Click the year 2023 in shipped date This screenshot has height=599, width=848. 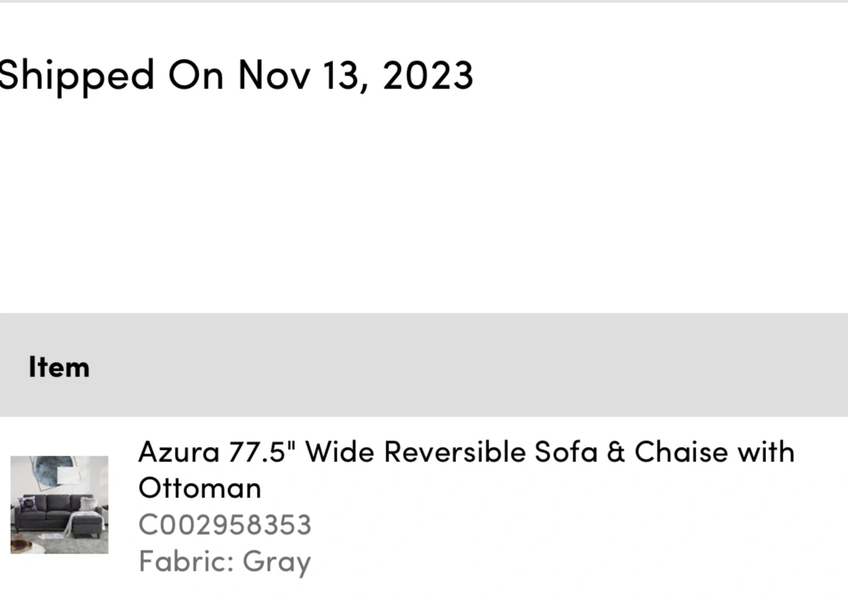tap(429, 75)
